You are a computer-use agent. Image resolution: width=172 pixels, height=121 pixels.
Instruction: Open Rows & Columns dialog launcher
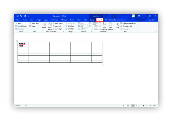pyautogui.click(x=63, y=32)
